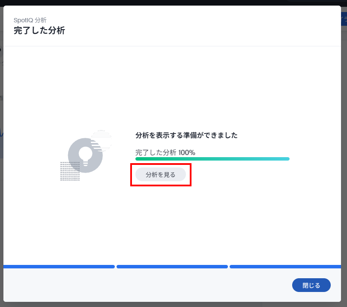Select the middle blue step segment
This screenshot has height=307, width=347.
(x=172, y=267)
